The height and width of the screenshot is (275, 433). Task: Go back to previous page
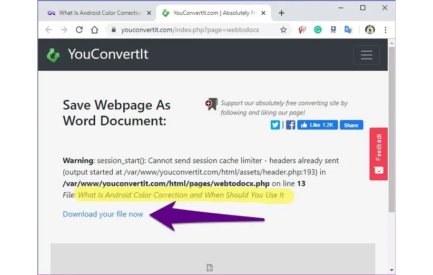pos(49,30)
